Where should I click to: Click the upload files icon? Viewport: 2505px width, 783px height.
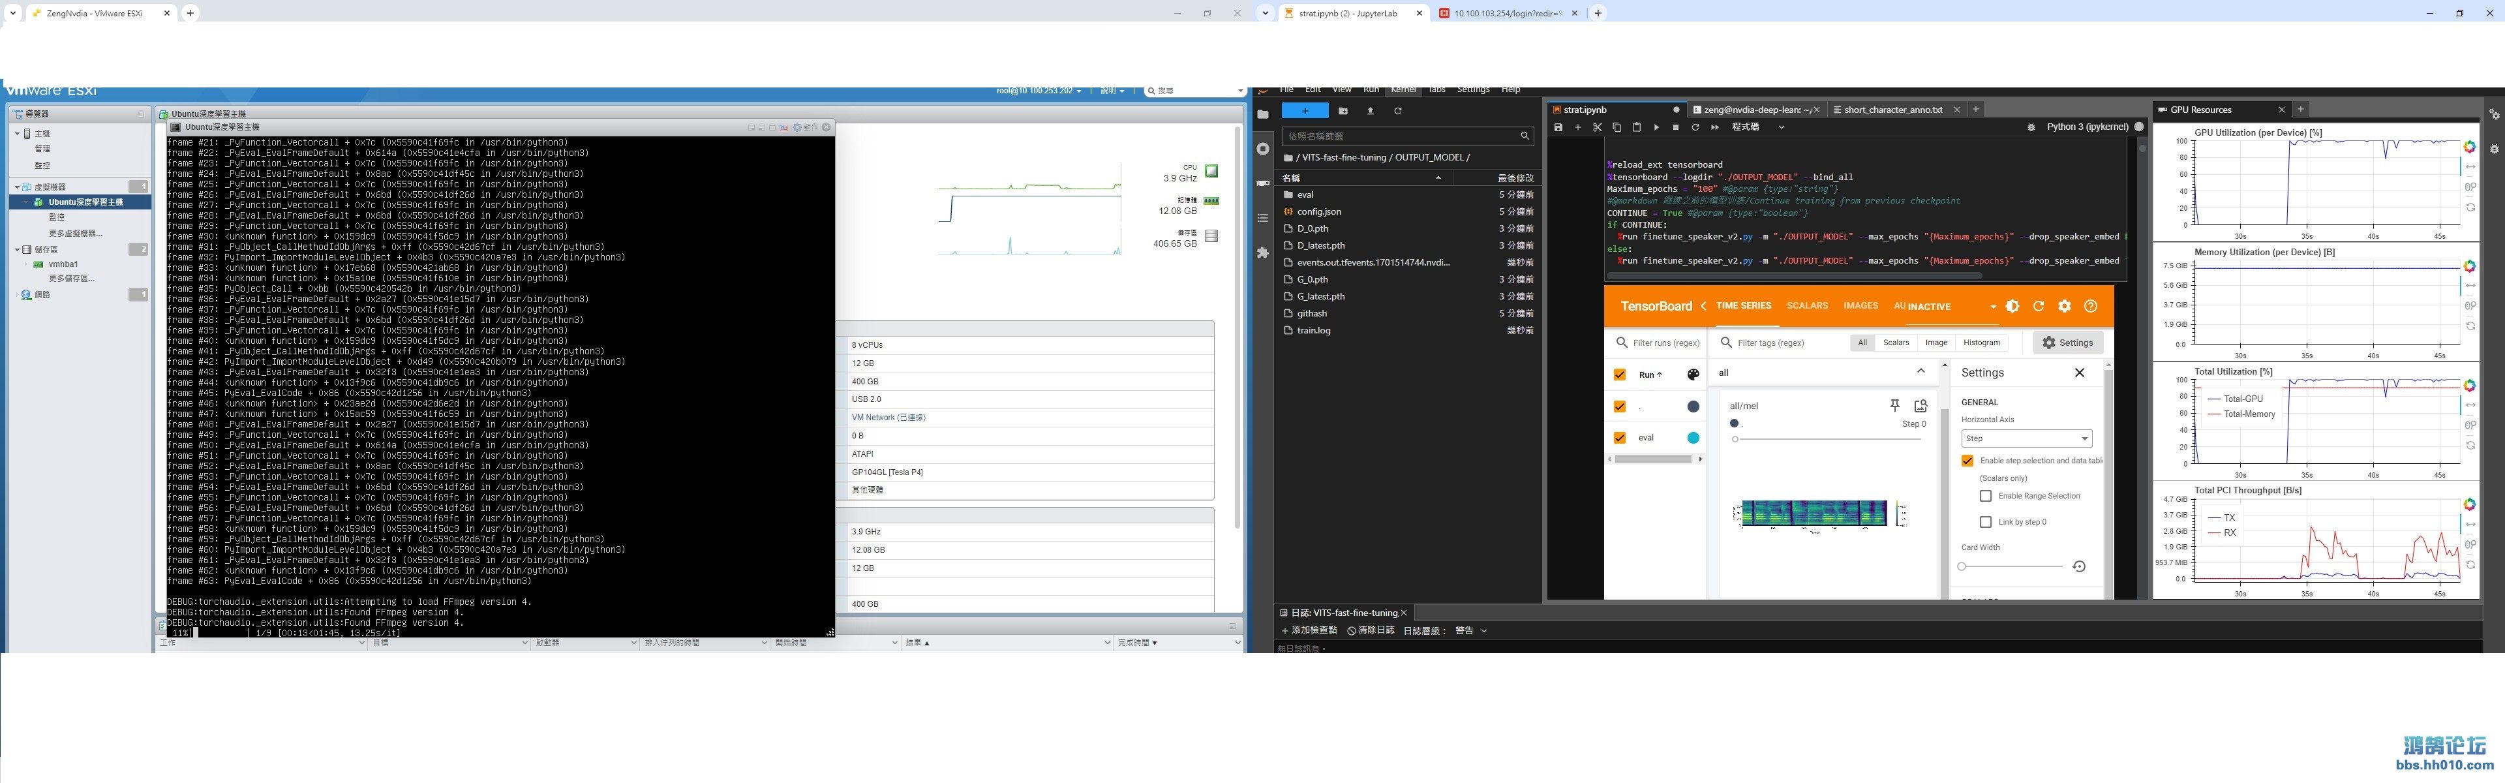pyautogui.click(x=1370, y=111)
